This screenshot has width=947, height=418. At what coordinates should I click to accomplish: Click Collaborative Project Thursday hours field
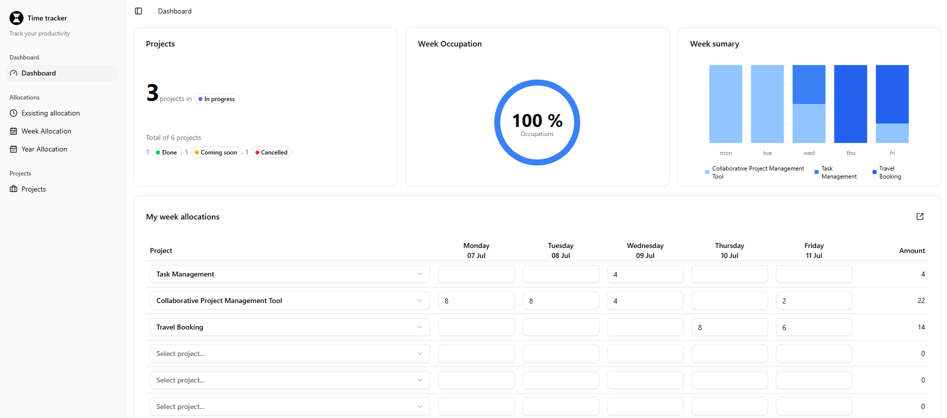(730, 300)
